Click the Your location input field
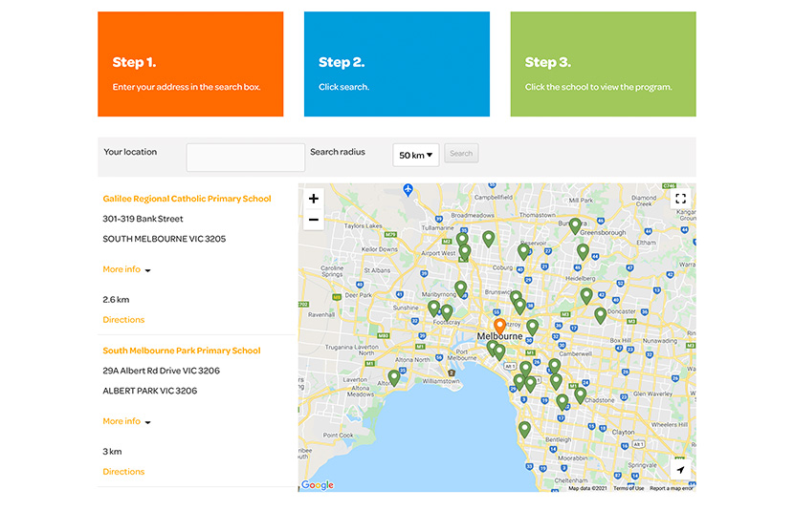 [245, 158]
